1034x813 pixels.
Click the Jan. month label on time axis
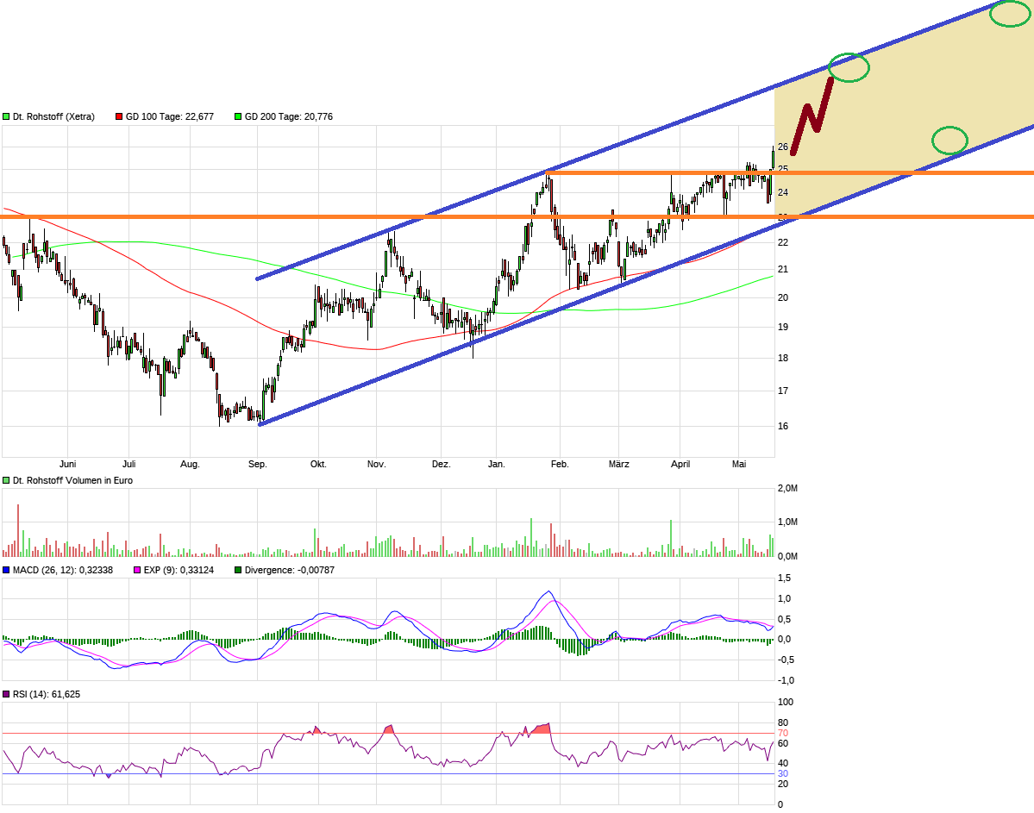(497, 464)
